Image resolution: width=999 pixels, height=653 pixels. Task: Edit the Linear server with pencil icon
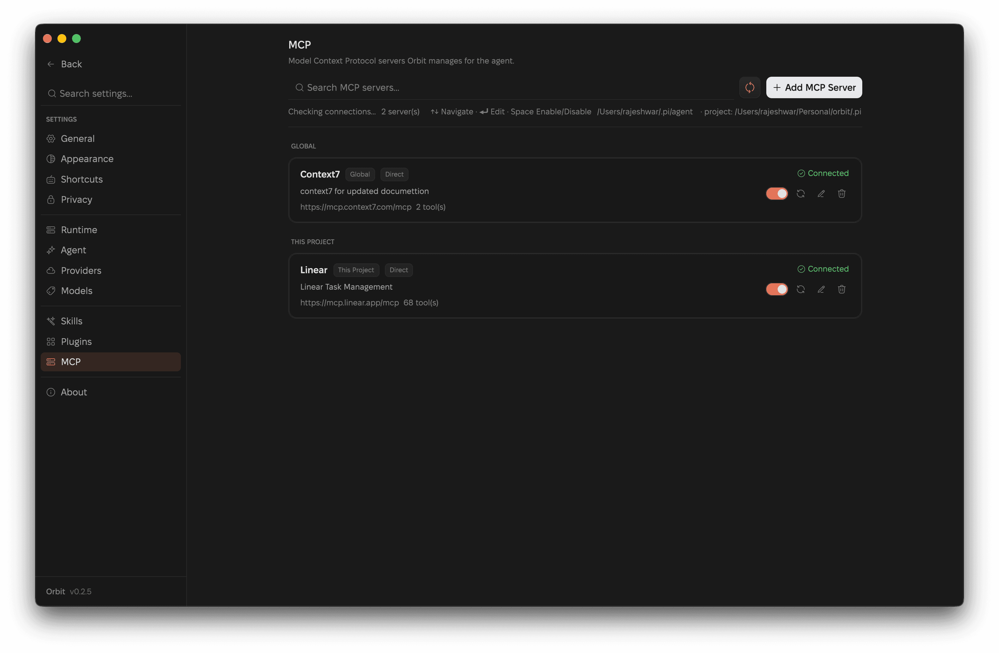coord(821,289)
